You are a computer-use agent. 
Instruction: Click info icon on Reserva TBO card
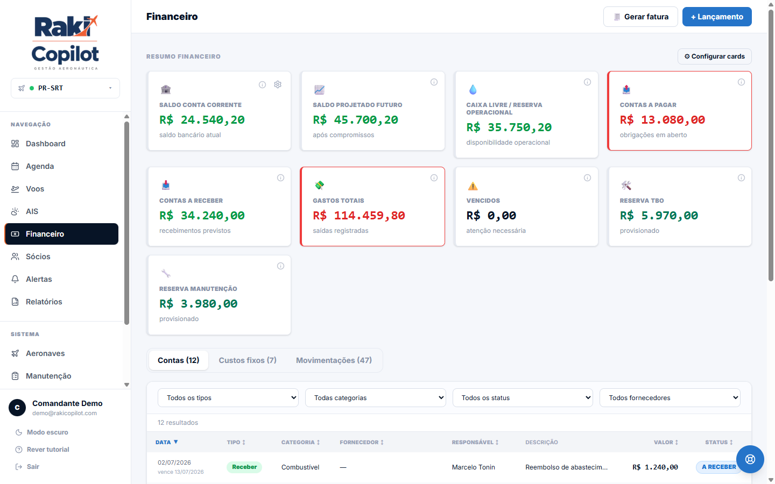(x=741, y=178)
